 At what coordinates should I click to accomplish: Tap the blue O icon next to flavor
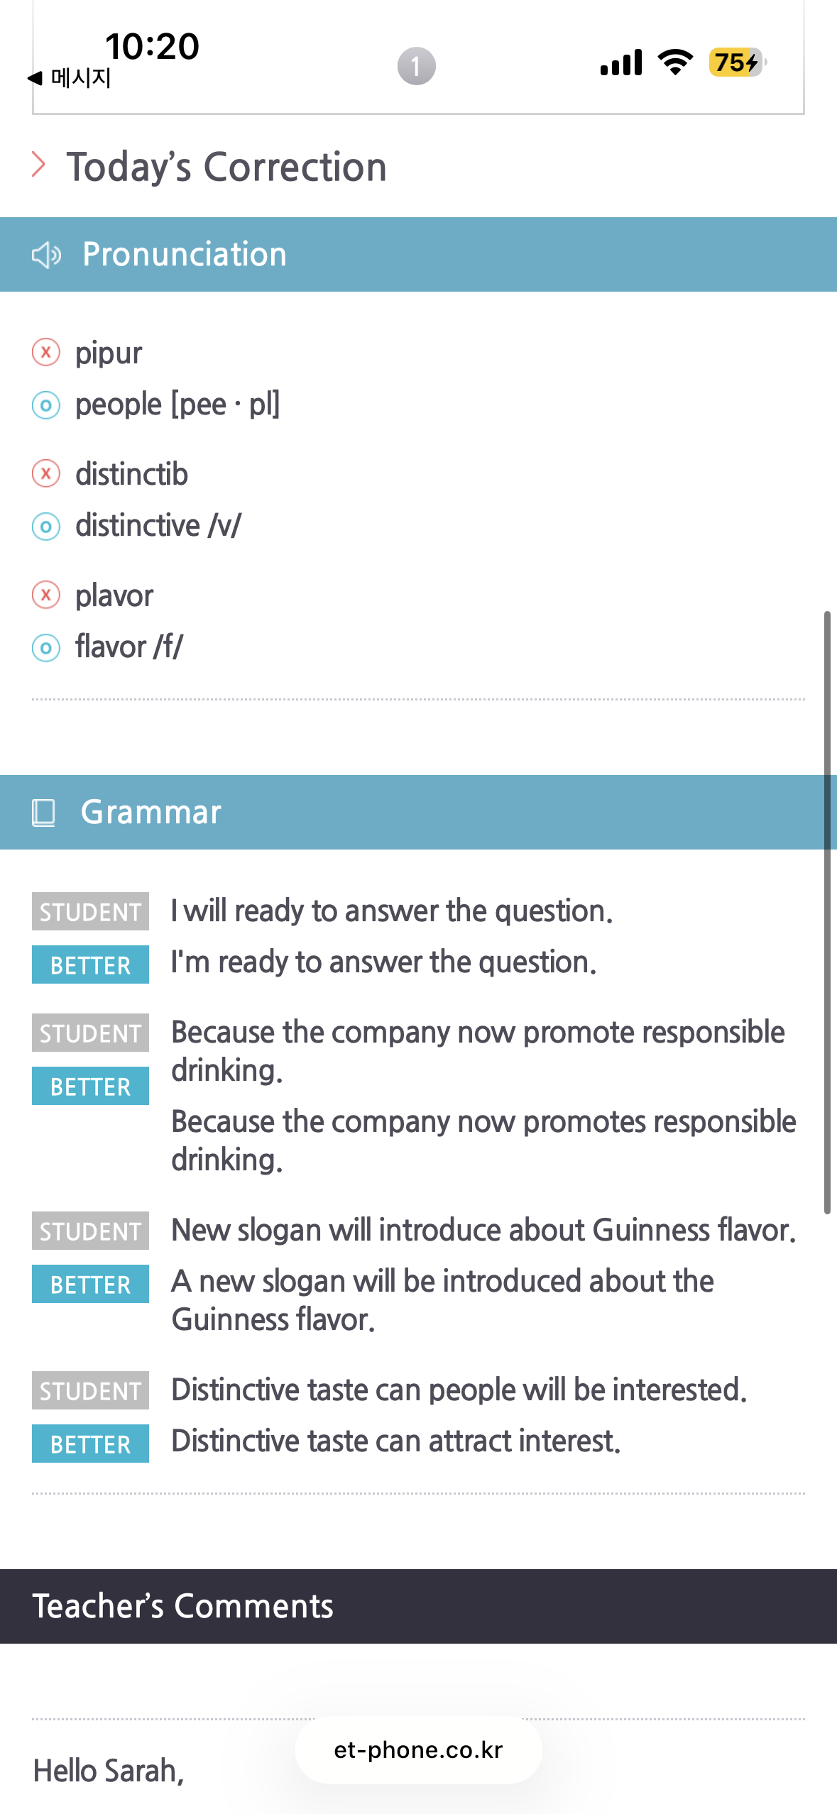tap(46, 648)
